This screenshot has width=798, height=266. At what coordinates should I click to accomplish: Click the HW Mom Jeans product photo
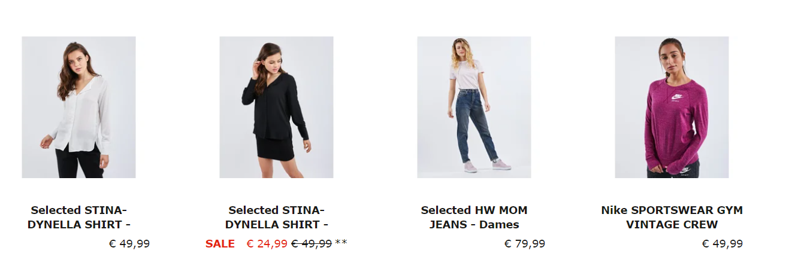point(474,107)
